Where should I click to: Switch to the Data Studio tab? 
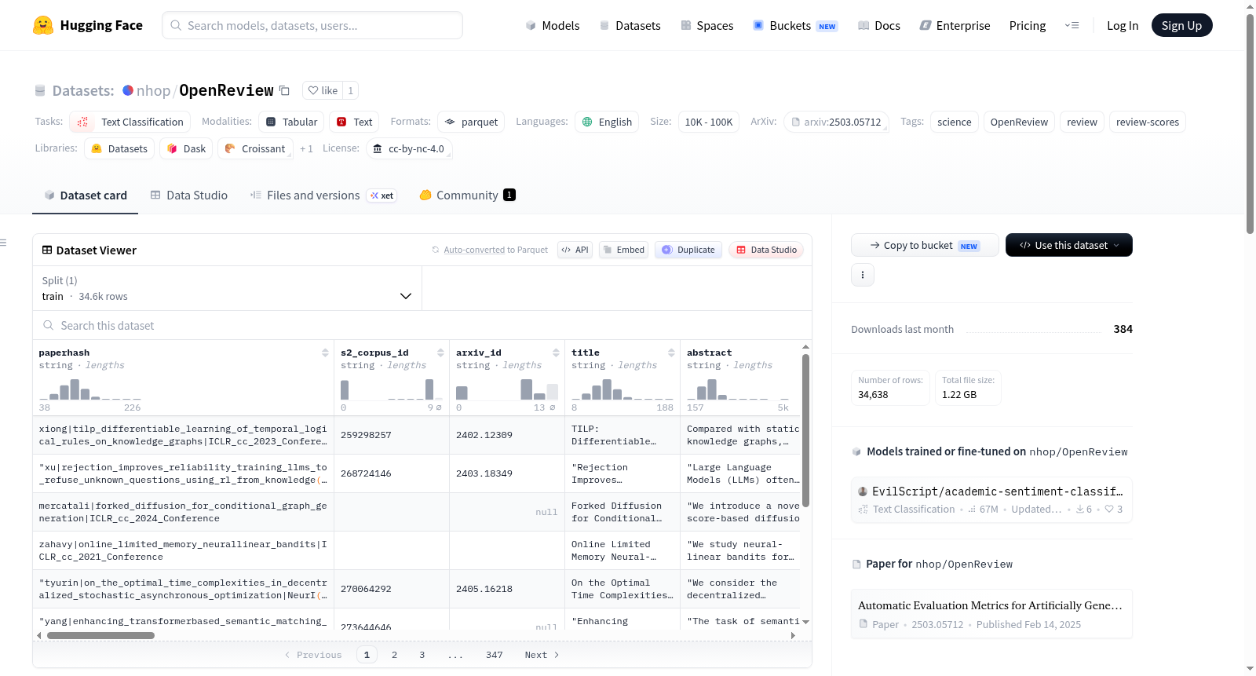188,195
